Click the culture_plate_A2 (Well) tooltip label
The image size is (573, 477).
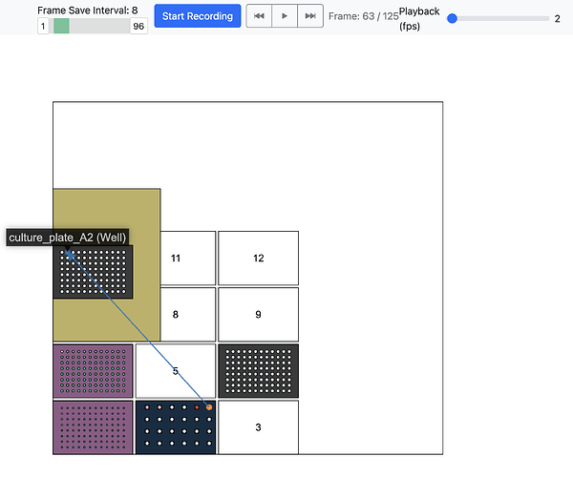point(68,237)
